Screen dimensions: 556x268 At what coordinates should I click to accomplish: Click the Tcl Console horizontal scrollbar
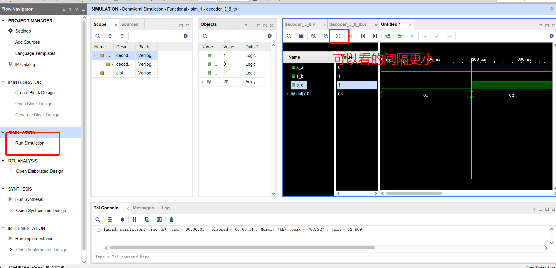tap(242, 248)
